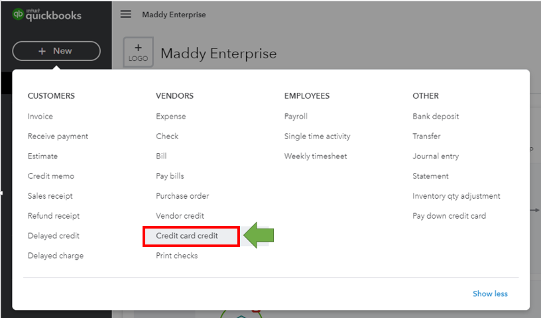This screenshot has width=541, height=318.
Task: Click the Show less link
Action: pyautogui.click(x=490, y=293)
